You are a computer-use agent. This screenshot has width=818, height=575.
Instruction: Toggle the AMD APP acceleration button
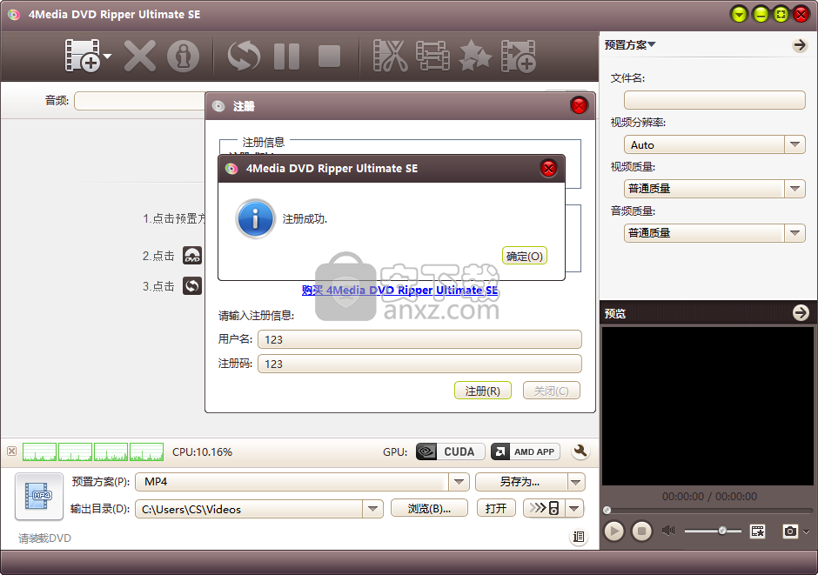point(526,451)
